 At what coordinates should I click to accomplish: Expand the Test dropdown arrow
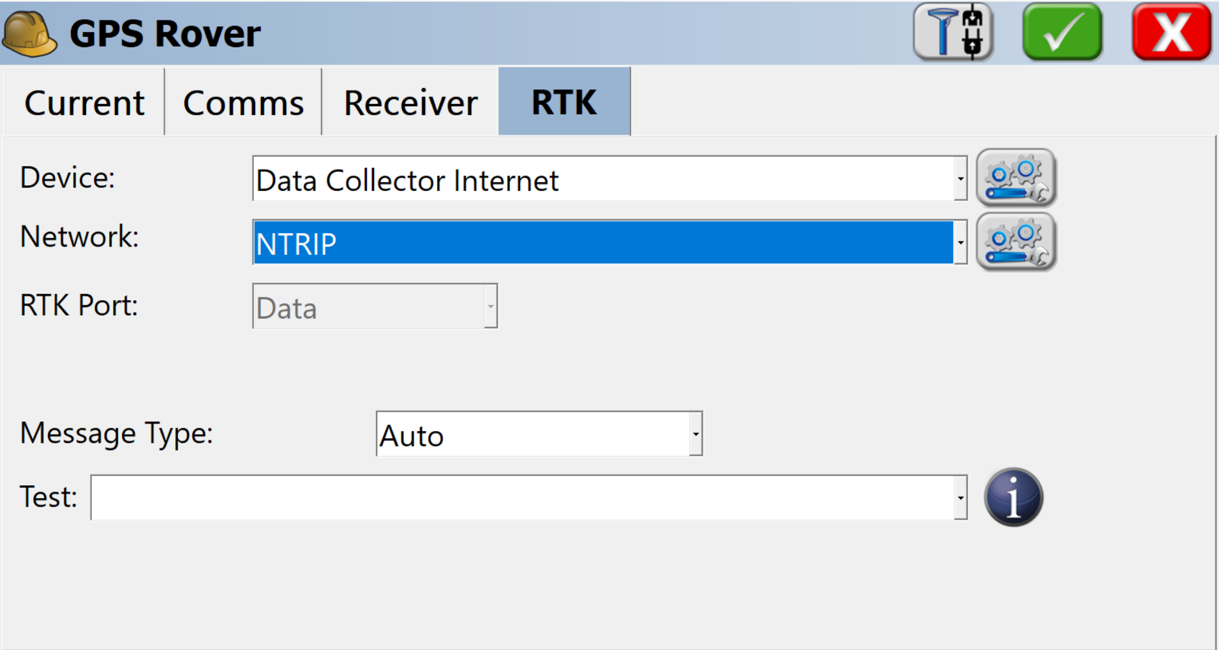click(x=961, y=497)
